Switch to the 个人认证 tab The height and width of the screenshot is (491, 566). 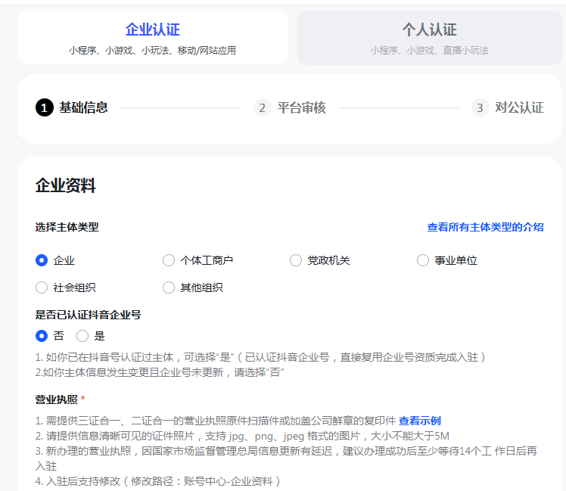click(430, 38)
